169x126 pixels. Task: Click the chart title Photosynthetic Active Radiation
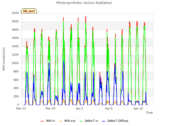84,3
